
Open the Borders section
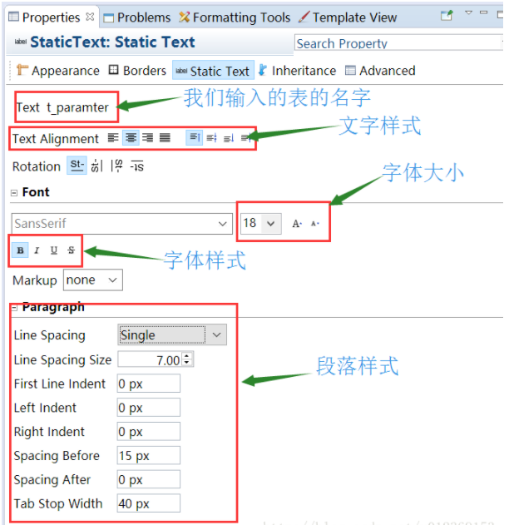point(137,71)
